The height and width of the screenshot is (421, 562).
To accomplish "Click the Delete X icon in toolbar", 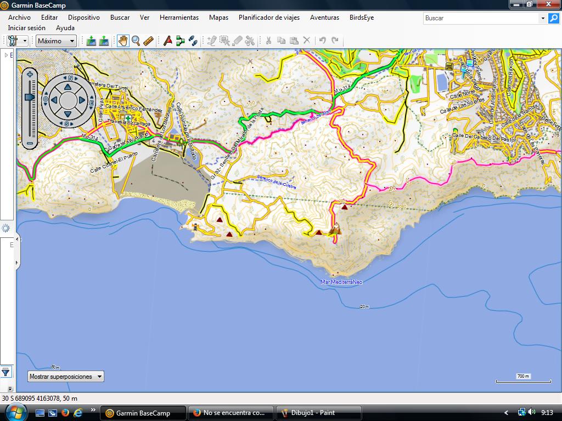I will (x=307, y=40).
